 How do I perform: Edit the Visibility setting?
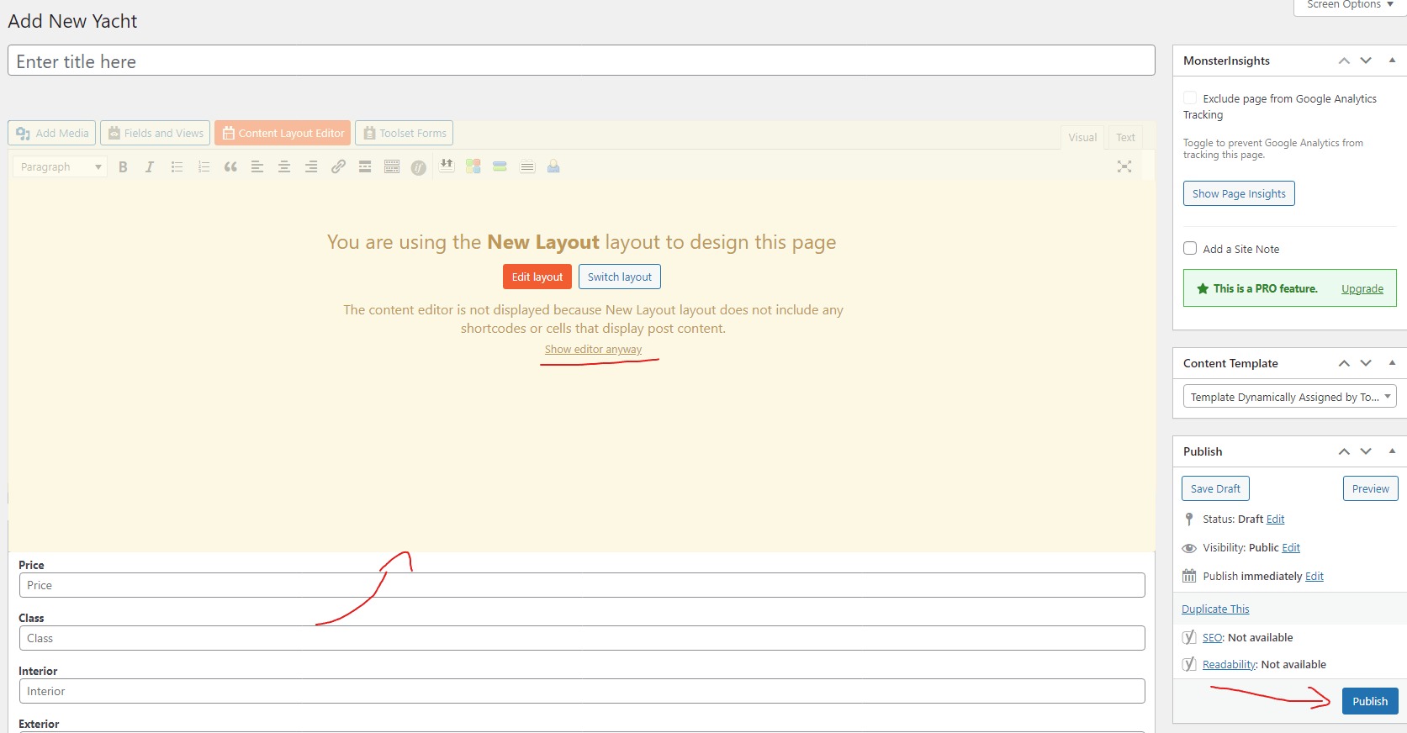tap(1291, 548)
